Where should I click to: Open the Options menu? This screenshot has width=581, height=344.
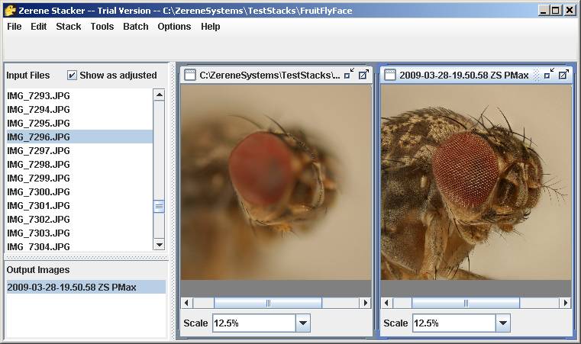pyautogui.click(x=174, y=26)
